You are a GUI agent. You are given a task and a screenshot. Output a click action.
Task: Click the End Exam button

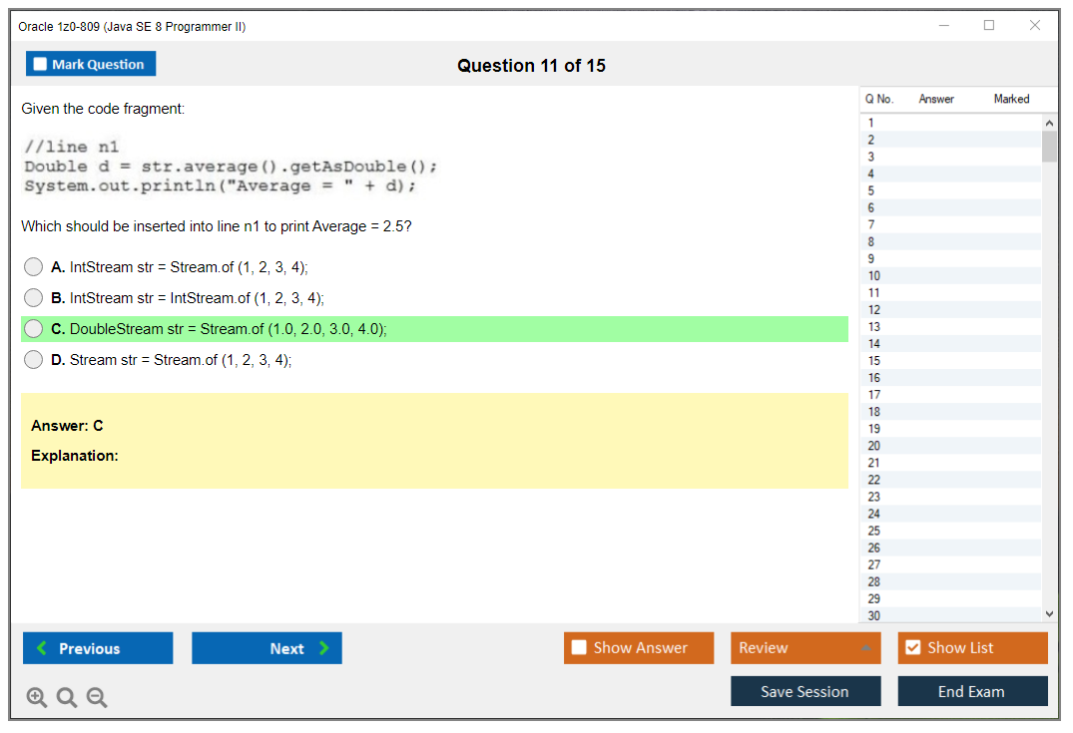[x=972, y=691]
